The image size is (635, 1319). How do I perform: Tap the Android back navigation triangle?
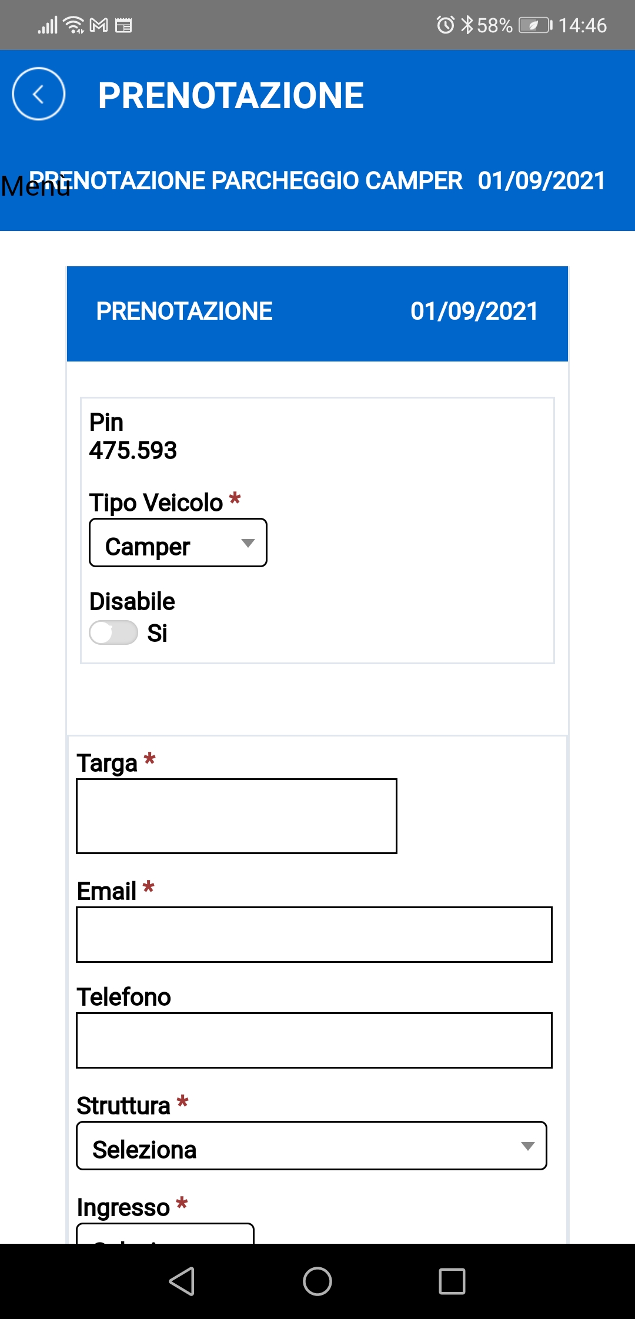pyautogui.click(x=182, y=1281)
